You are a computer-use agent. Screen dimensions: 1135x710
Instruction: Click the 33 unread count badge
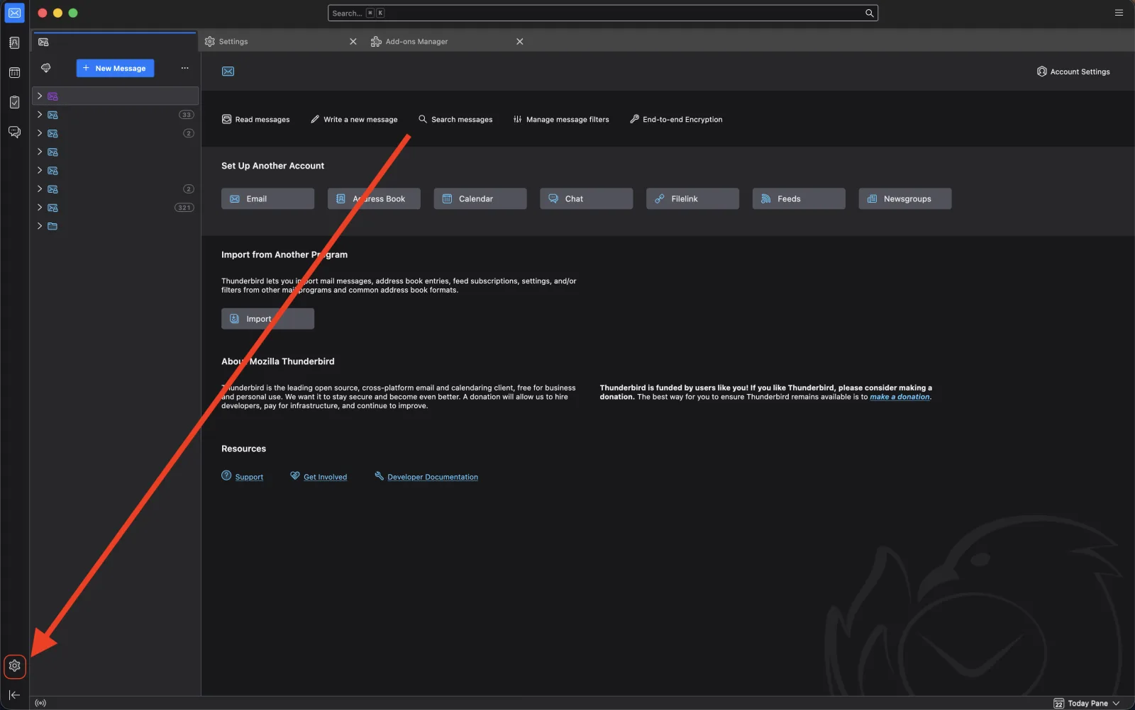pos(186,115)
